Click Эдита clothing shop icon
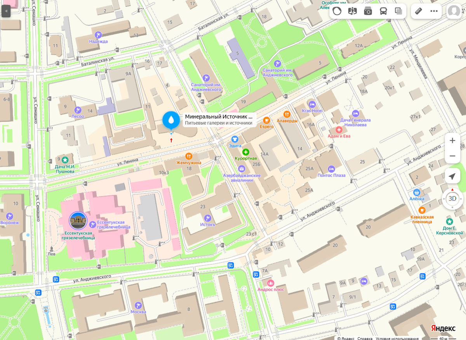 (235, 139)
